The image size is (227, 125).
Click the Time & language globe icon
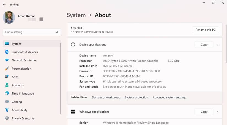pyautogui.click(x=7, y=93)
